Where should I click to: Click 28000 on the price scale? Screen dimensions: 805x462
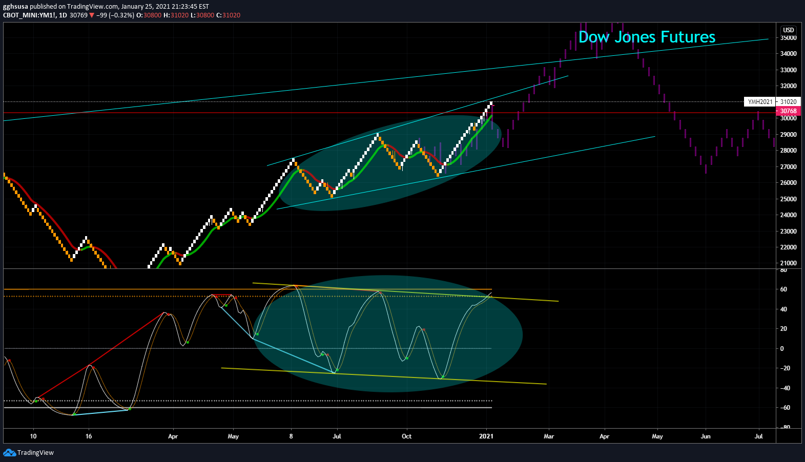pos(789,151)
